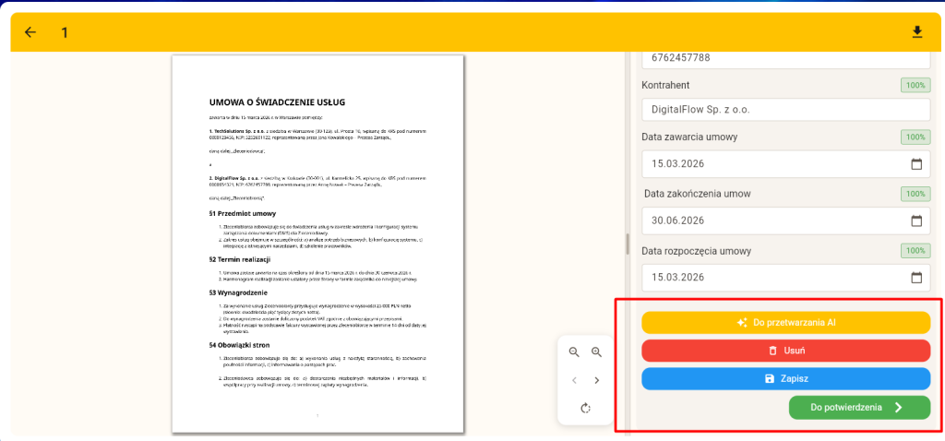
Task: Zoom in on the document preview
Action: click(x=596, y=352)
